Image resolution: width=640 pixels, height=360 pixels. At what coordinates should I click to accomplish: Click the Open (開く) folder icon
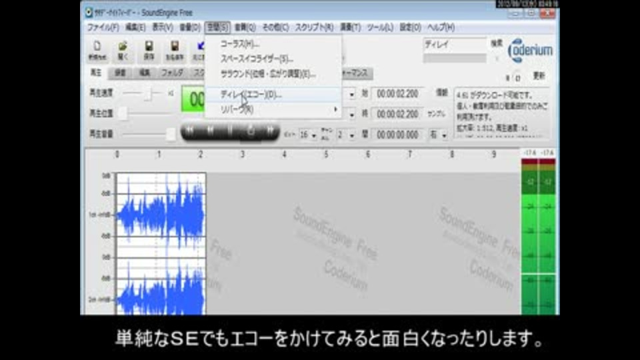click(123, 50)
